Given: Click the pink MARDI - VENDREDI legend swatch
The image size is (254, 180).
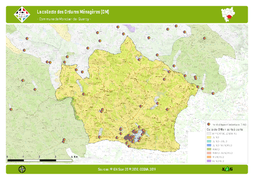Looking at the screenshot, I should (209, 153).
